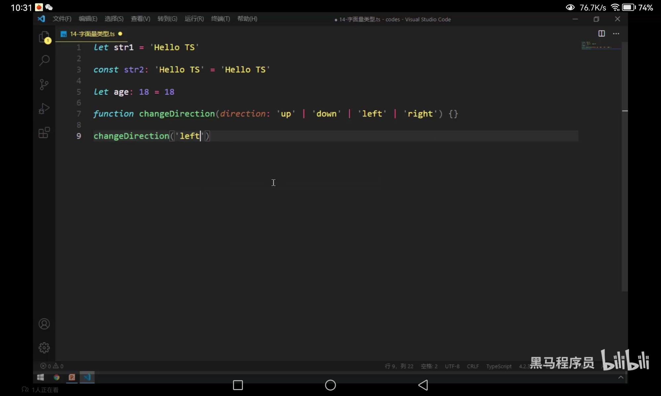Click the vertical editor scrollbar
Screen dimensions: 661x396
click(x=624, y=165)
